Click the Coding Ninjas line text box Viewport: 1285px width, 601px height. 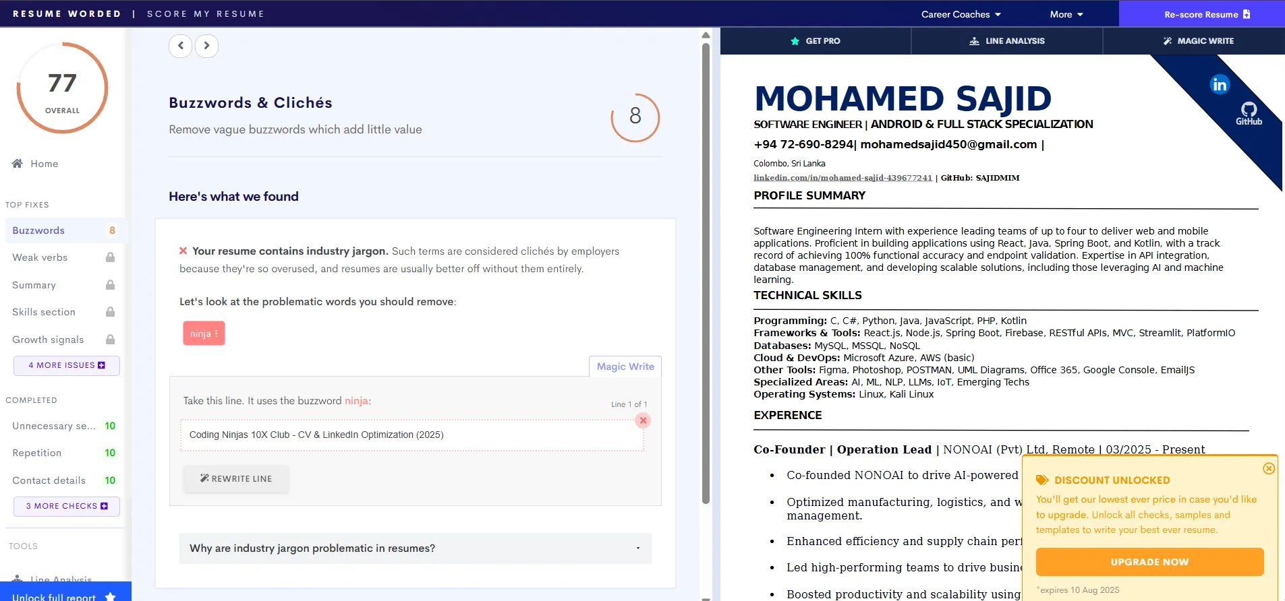pos(412,435)
